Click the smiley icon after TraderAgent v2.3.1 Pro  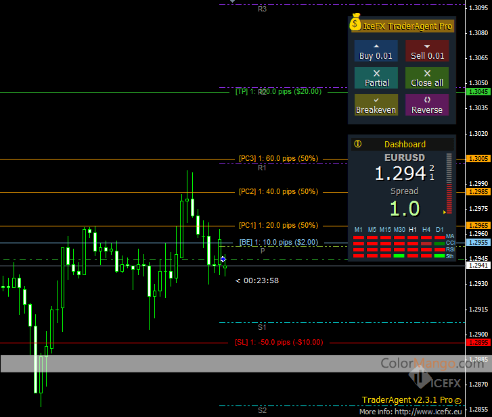[x=458, y=401]
